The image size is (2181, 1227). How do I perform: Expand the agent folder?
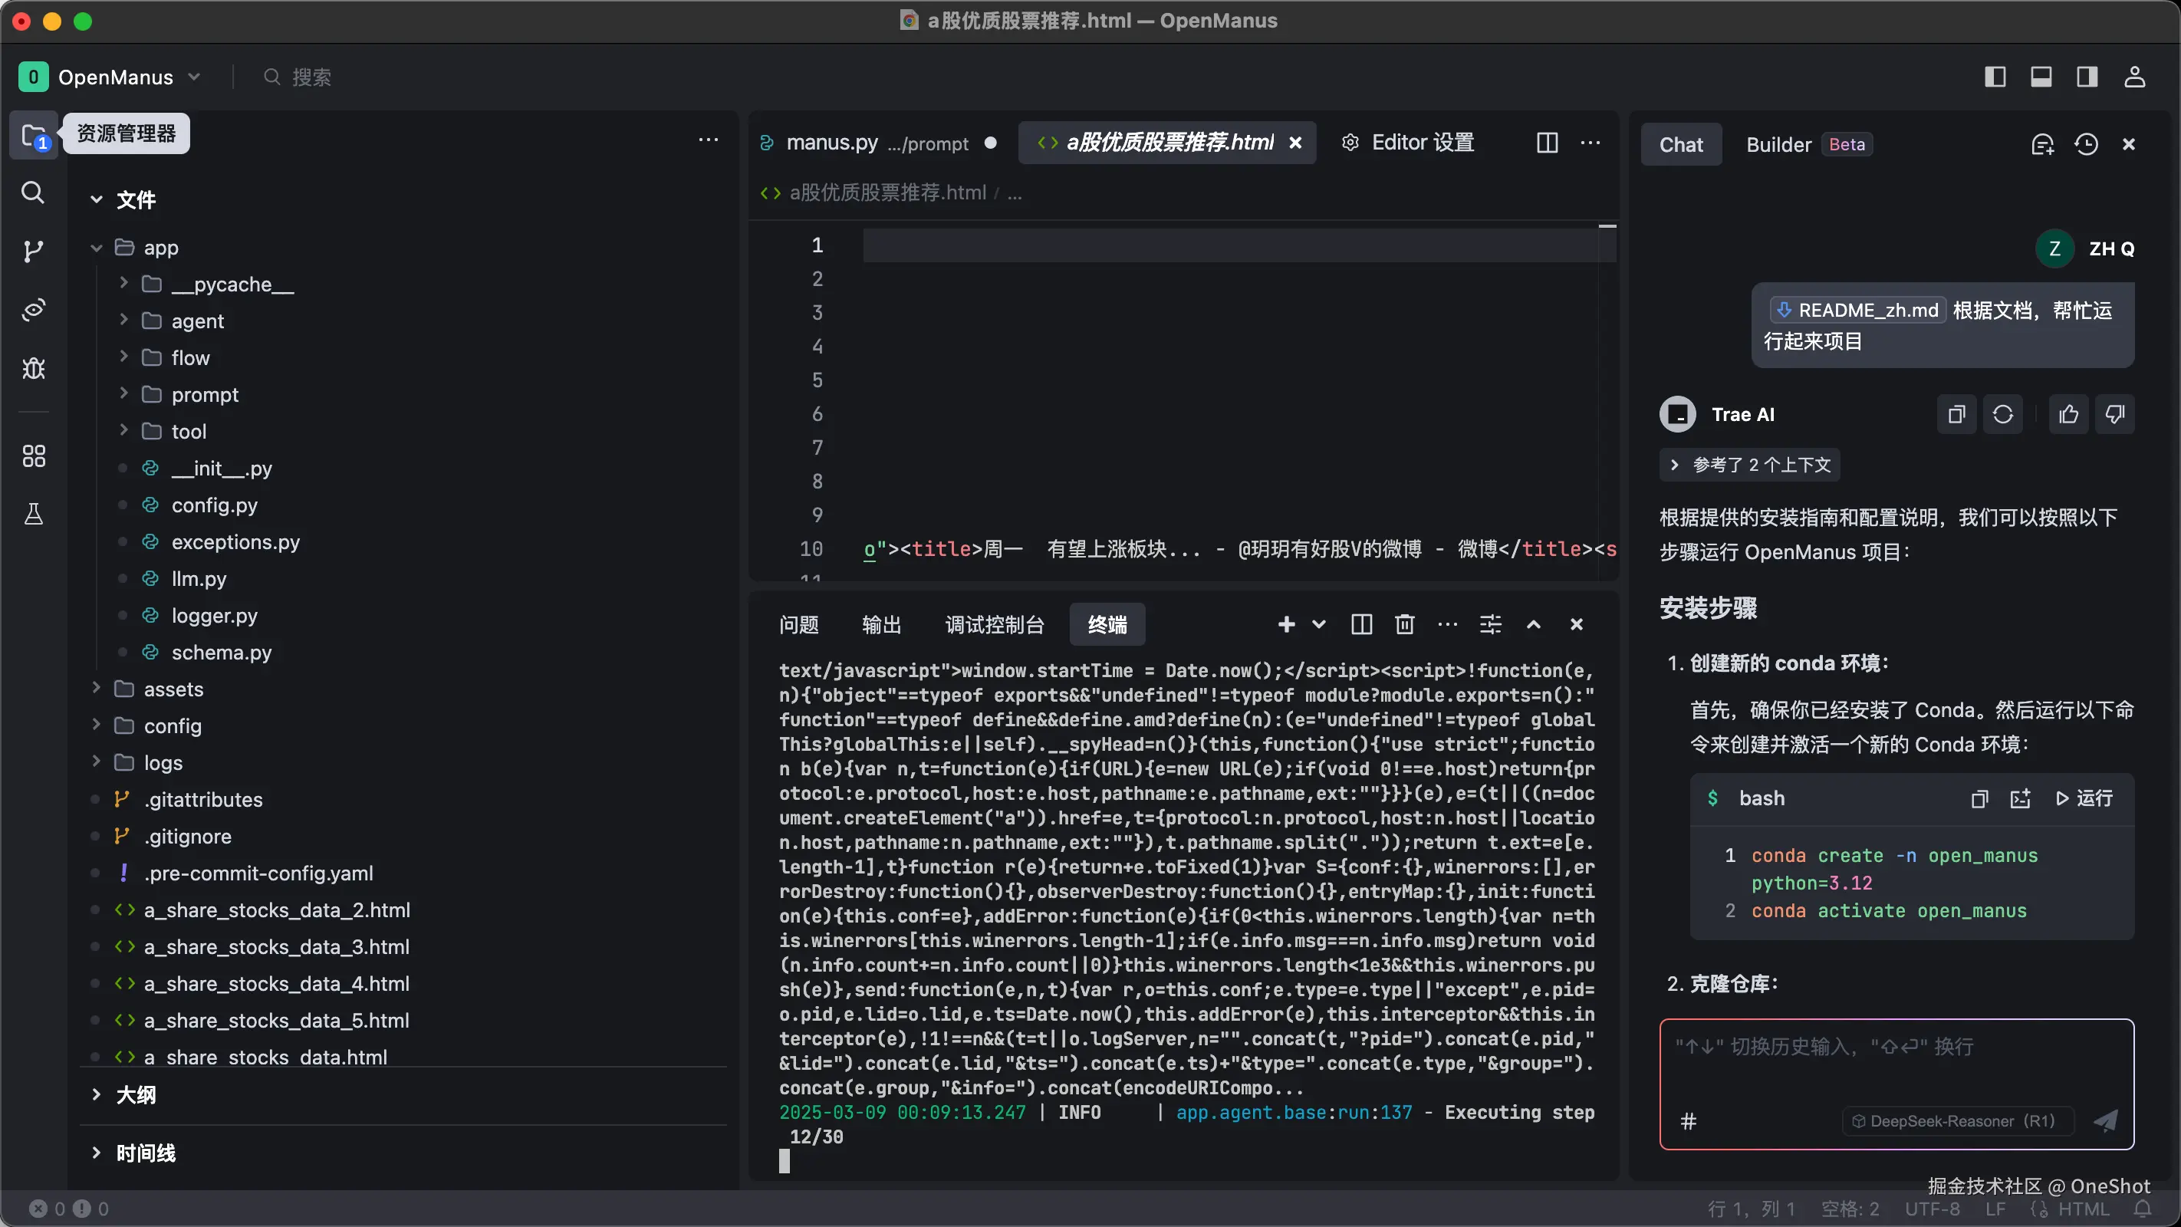point(197,321)
